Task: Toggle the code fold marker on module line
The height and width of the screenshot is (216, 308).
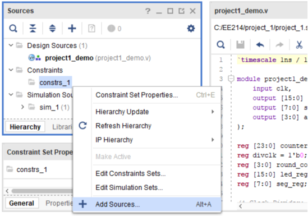Action: tap(231, 79)
